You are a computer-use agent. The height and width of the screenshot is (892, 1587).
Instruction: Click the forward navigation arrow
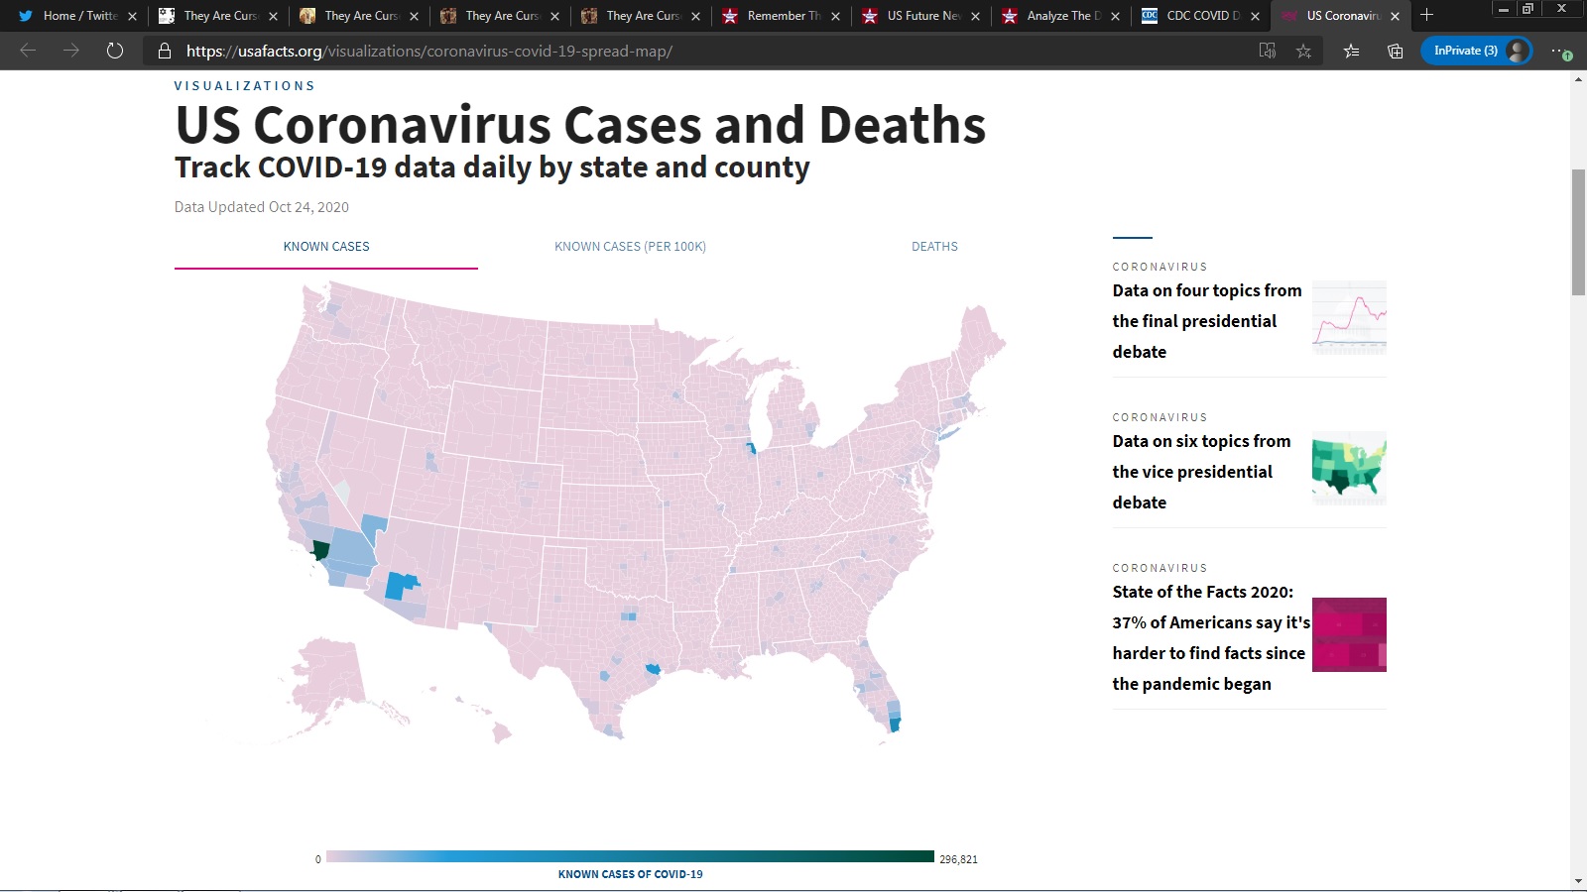[71, 51]
